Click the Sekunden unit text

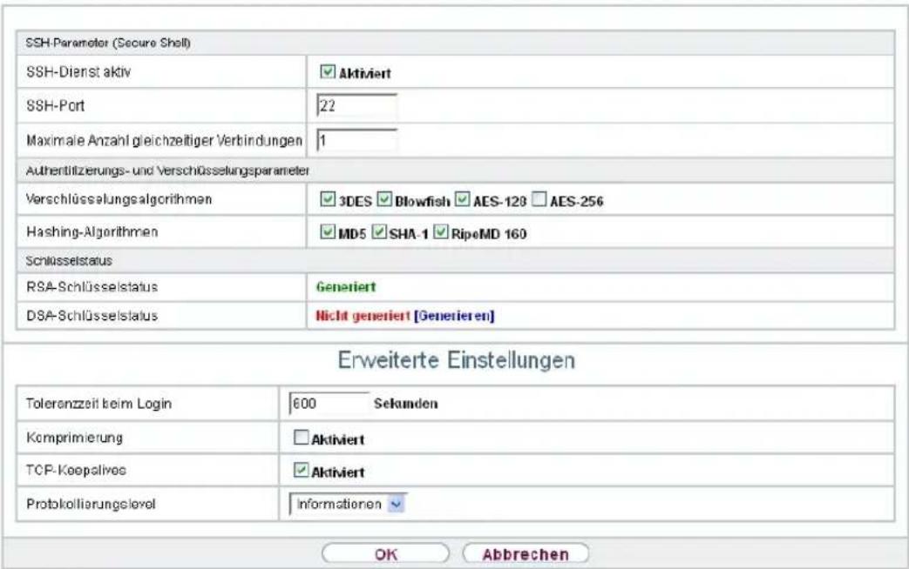pos(405,404)
